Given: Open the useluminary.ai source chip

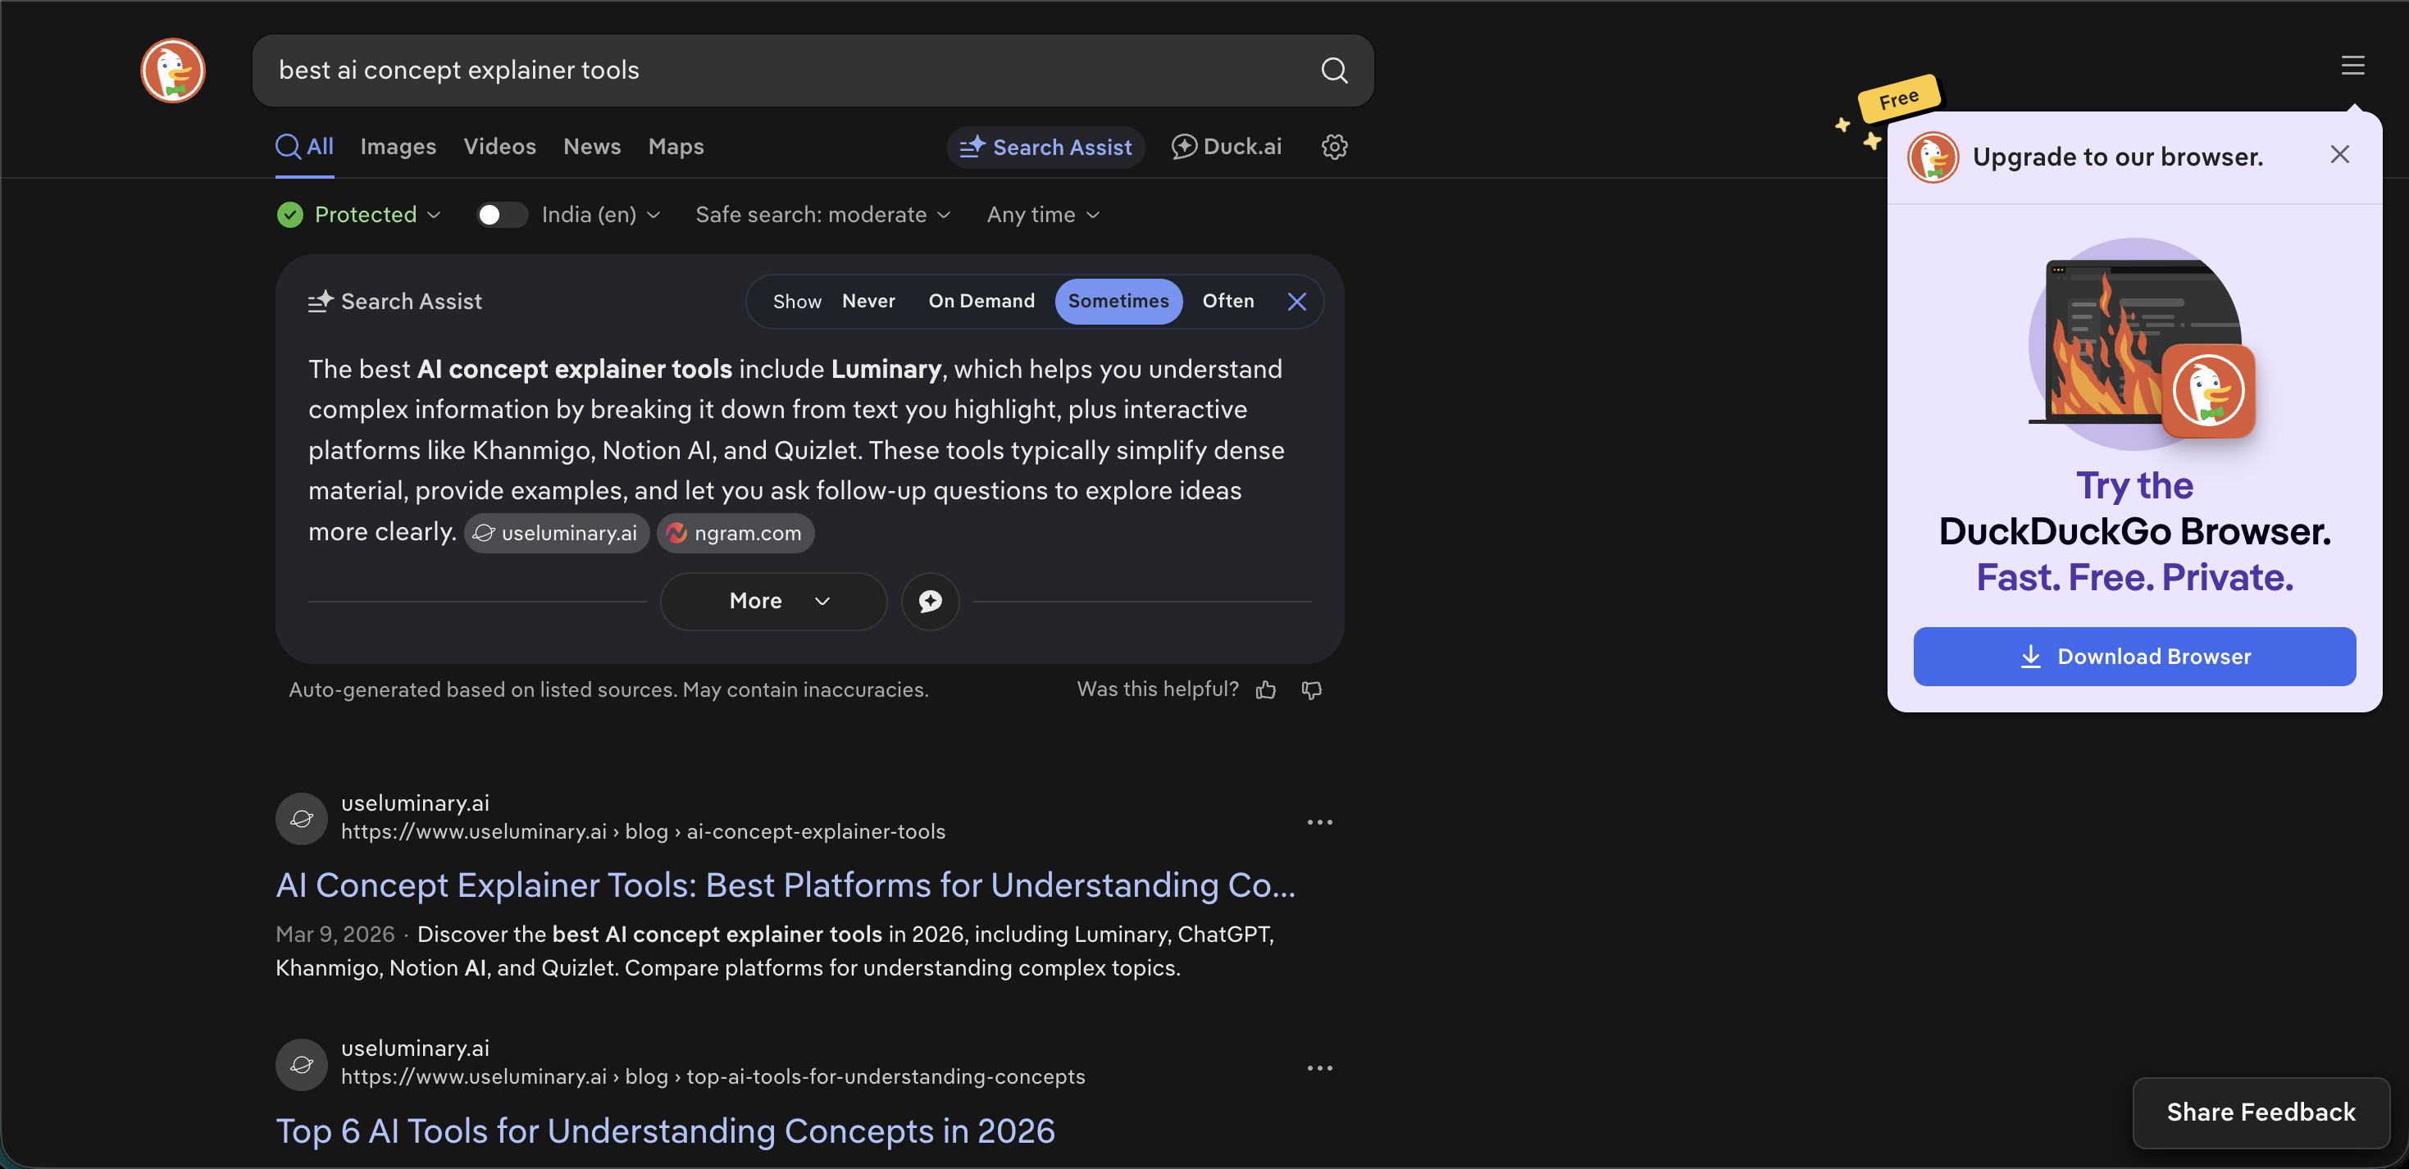Looking at the screenshot, I should point(557,533).
